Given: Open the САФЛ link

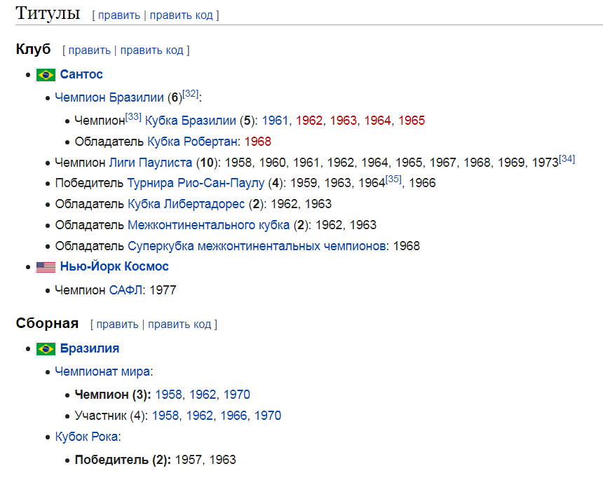Looking at the screenshot, I should coord(126,290).
